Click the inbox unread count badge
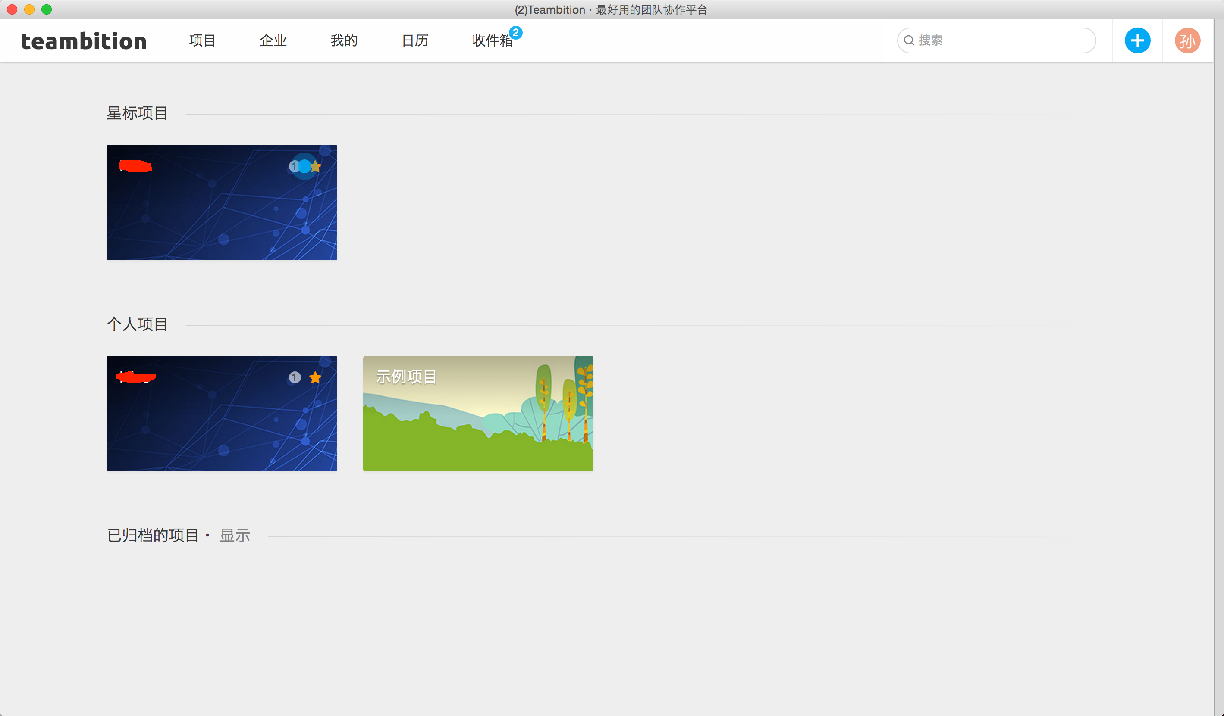 (516, 32)
